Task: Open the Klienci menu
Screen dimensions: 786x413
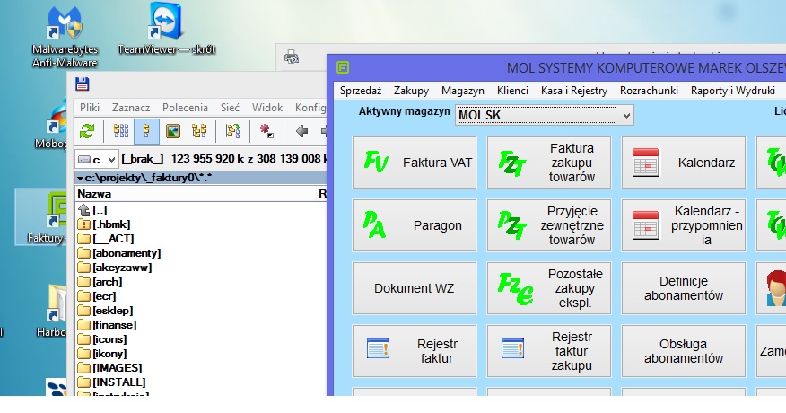Action: point(512,91)
